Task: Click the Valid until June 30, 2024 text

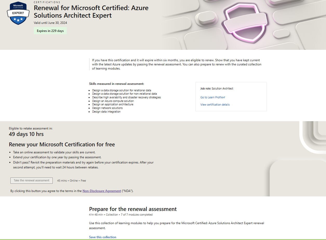Action: coord(50,23)
